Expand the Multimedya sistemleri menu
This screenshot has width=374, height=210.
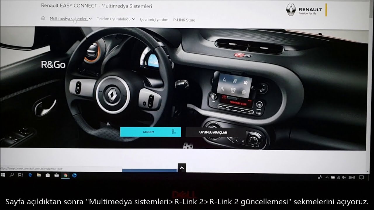coord(71,18)
